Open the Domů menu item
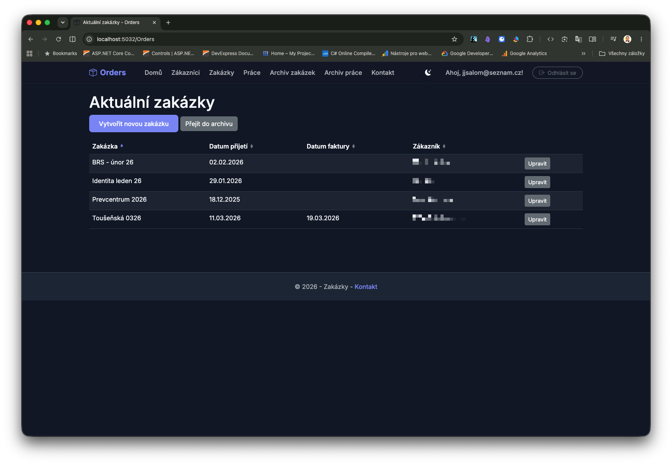This screenshot has width=672, height=465. 153,73
